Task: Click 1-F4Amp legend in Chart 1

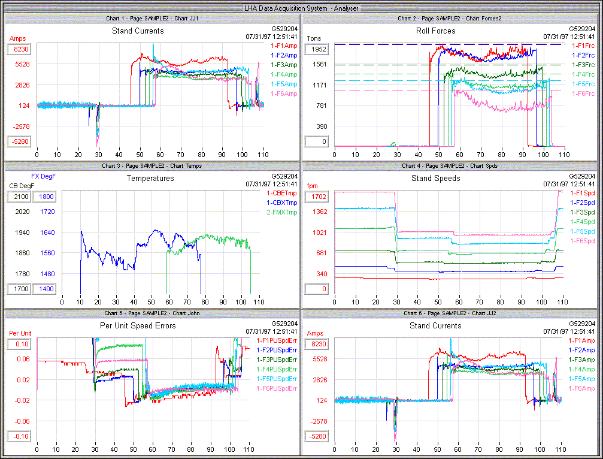Action: [x=284, y=75]
